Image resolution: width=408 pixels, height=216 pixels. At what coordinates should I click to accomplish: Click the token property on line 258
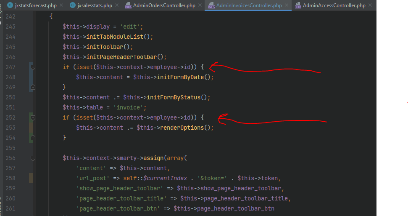click(x=269, y=179)
